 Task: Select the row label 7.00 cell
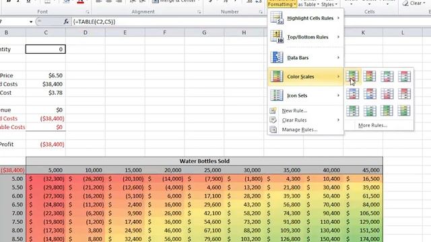[13, 213]
